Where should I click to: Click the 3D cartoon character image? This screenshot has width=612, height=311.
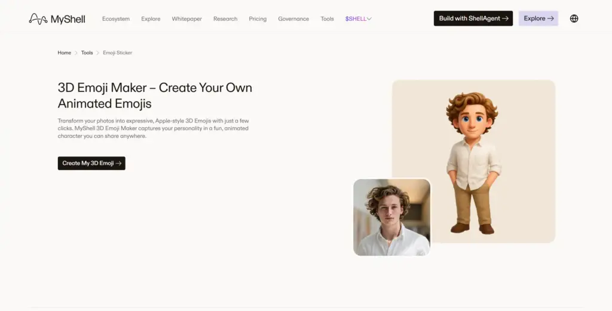pyautogui.click(x=473, y=163)
